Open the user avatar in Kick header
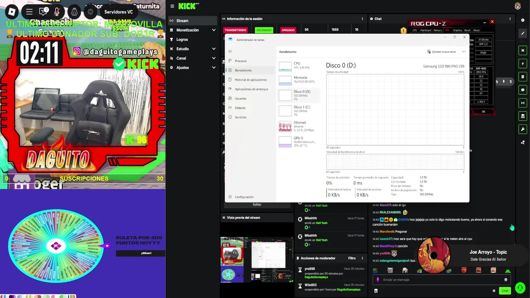 (518, 6)
